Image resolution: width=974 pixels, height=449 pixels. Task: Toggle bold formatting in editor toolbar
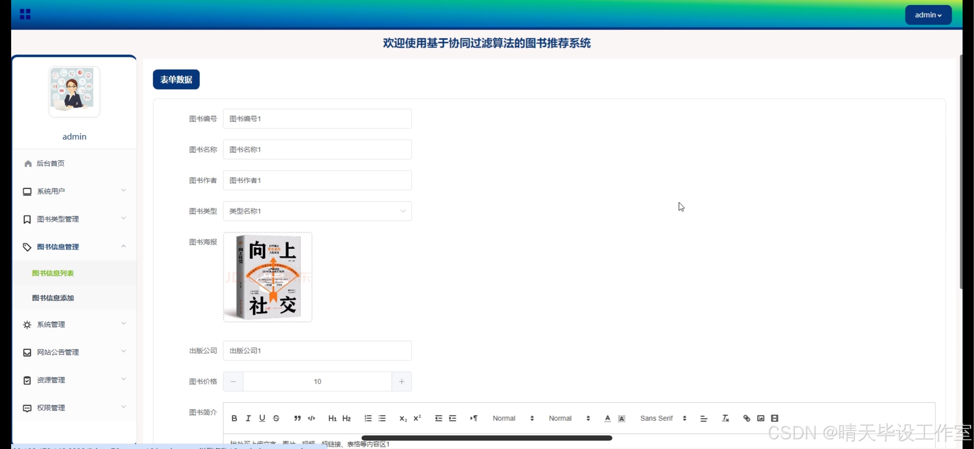[x=234, y=418]
